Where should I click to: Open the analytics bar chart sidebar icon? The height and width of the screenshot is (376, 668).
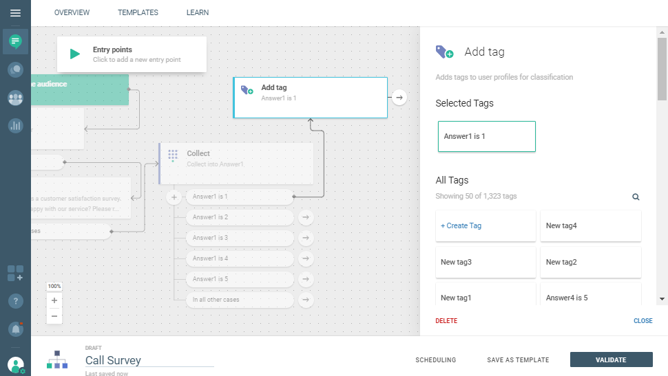point(15,126)
